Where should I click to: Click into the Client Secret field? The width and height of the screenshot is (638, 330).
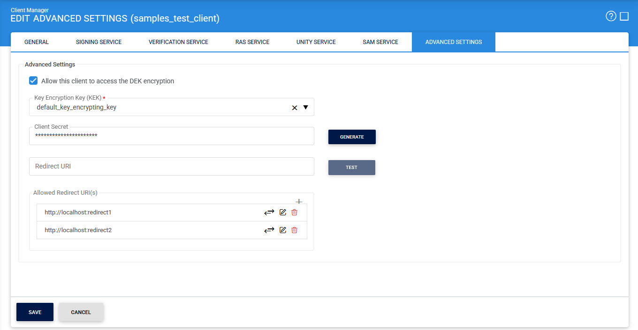click(x=171, y=136)
